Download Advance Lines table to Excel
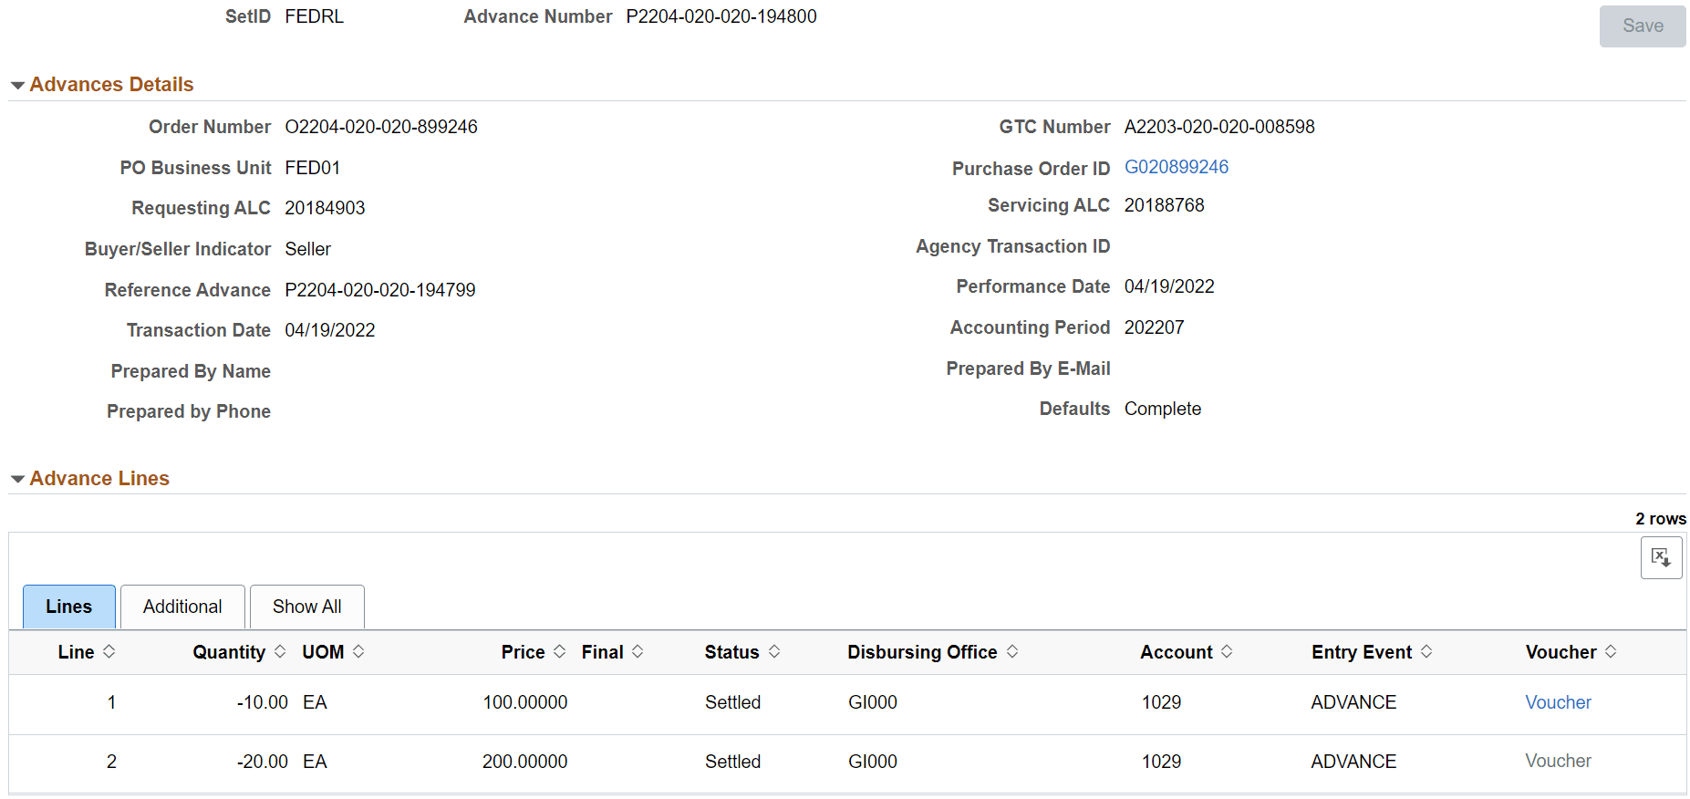 pyautogui.click(x=1661, y=557)
